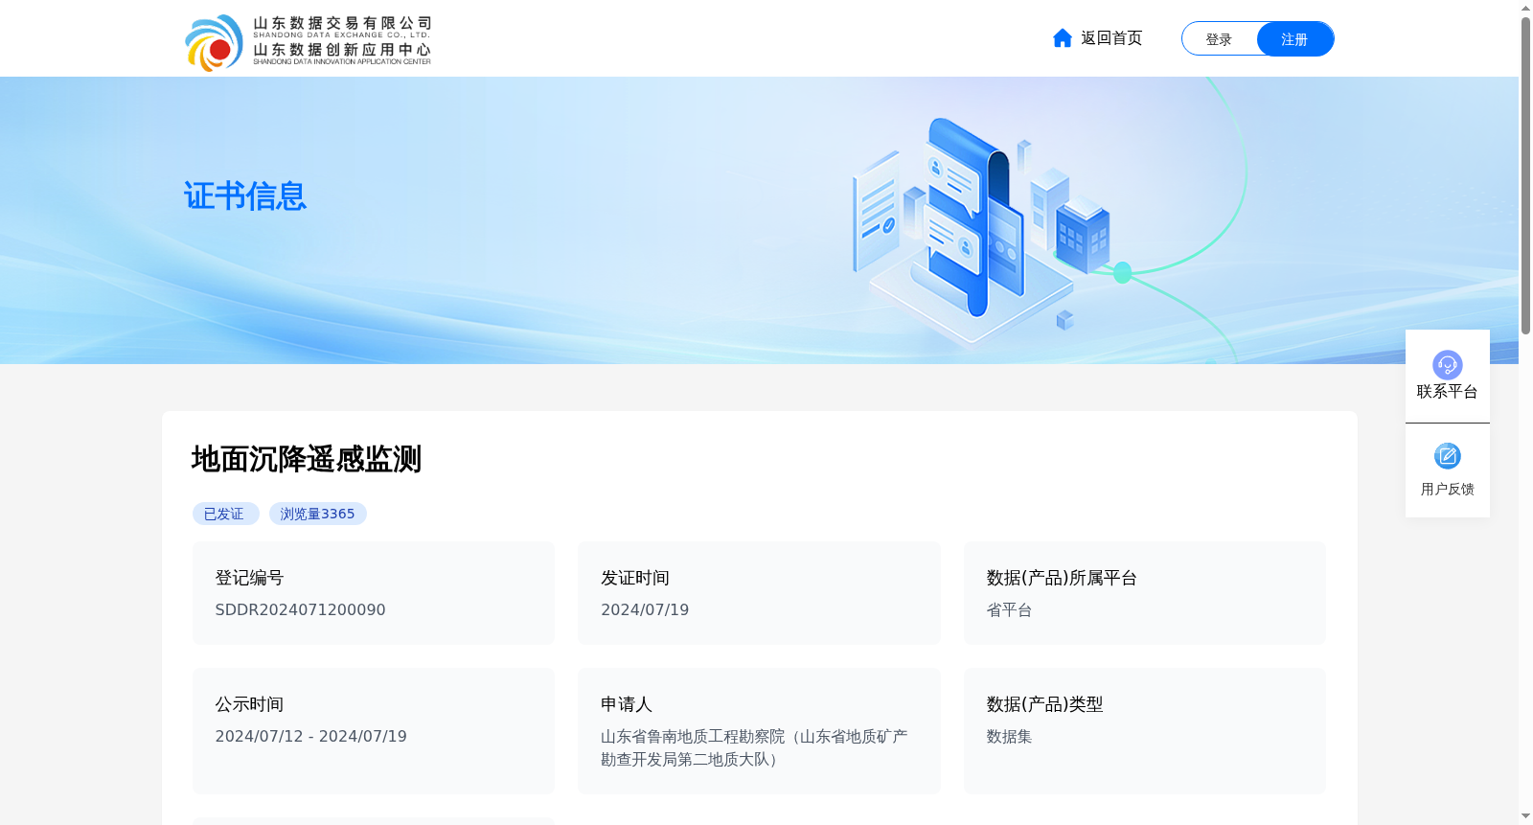Click the 用户反馈 edit icon
The height and width of the screenshot is (825, 1533).
[x=1447, y=456]
